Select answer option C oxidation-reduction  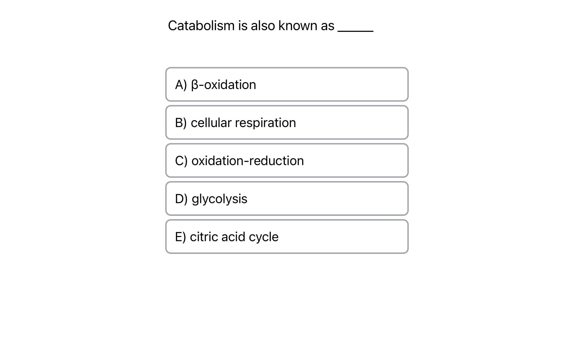click(287, 160)
